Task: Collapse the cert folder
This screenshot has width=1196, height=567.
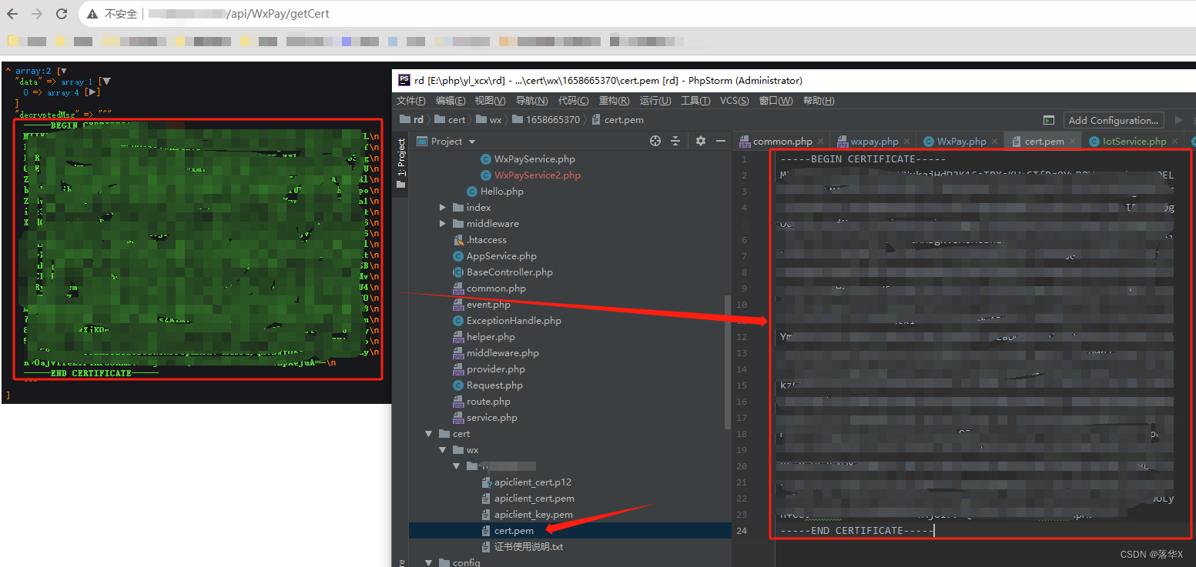Action: pos(429,434)
